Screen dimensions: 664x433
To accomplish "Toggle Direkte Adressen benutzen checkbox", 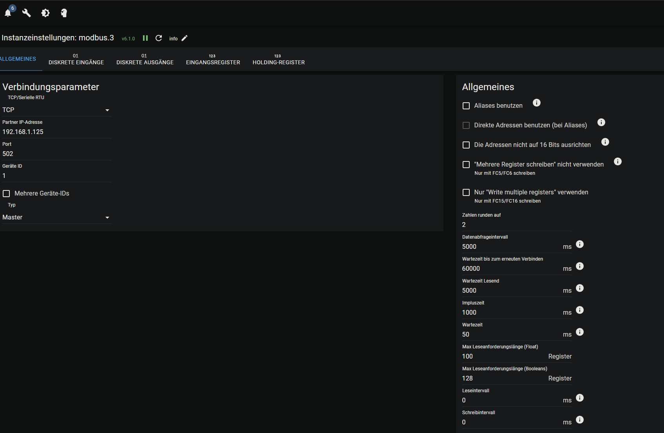I will (x=466, y=125).
